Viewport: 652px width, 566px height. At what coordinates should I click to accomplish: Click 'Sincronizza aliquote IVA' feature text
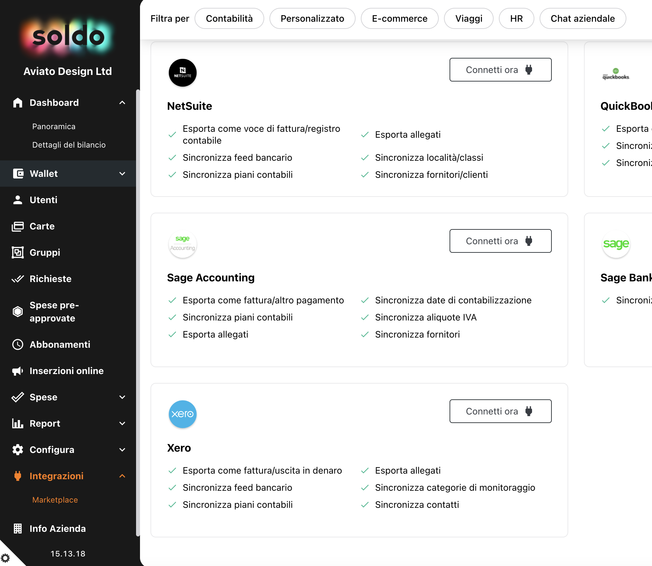pyautogui.click(x=426, y=318)
